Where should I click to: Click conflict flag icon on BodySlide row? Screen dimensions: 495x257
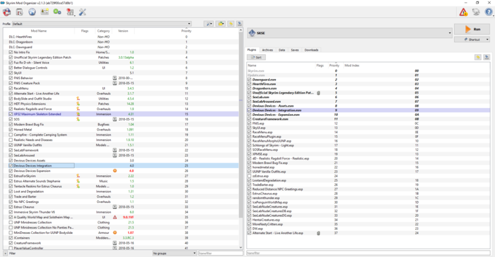[x=78, y=99]
